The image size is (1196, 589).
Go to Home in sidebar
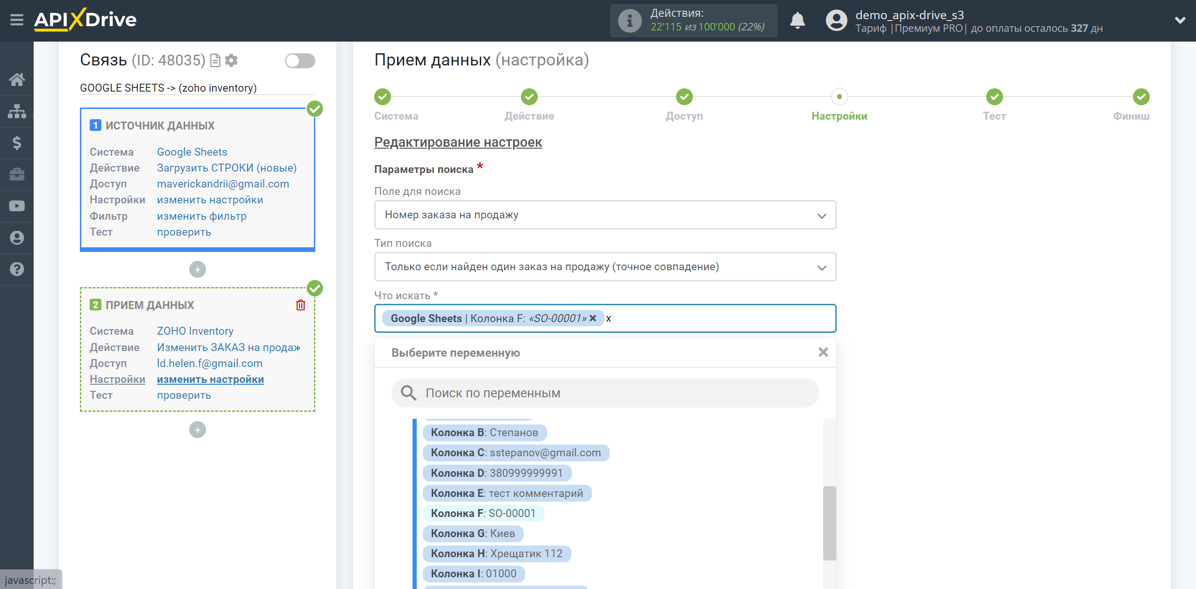(17, 80)
